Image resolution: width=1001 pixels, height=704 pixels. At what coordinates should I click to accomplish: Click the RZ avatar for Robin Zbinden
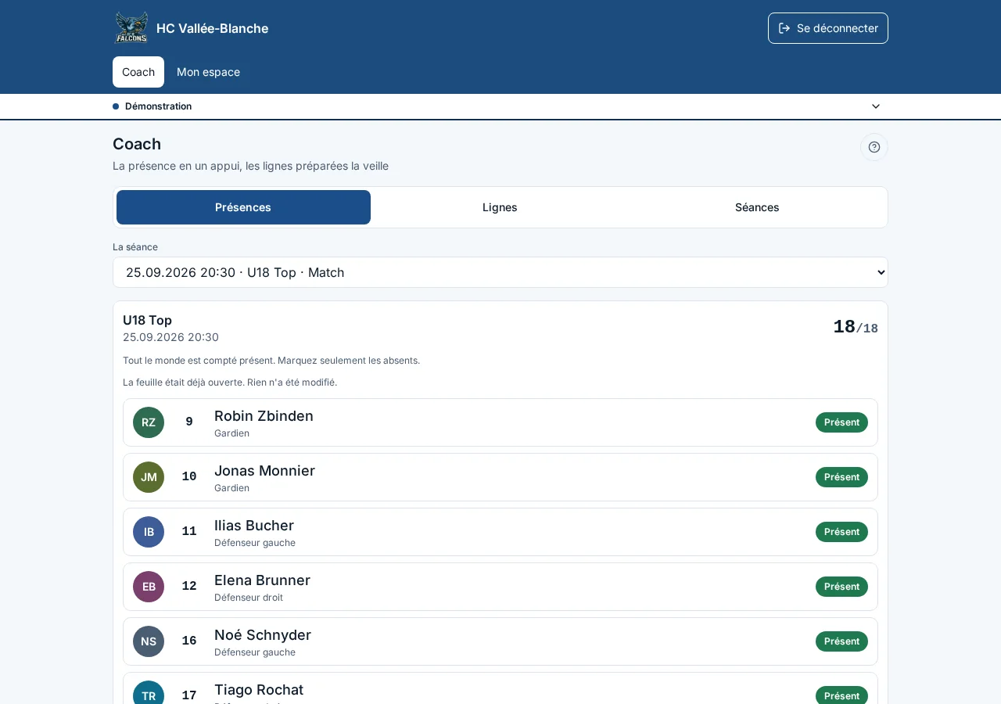(149, 422)
